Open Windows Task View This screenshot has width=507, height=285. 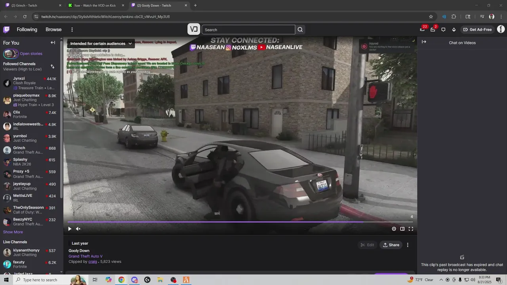pos(95,280)
